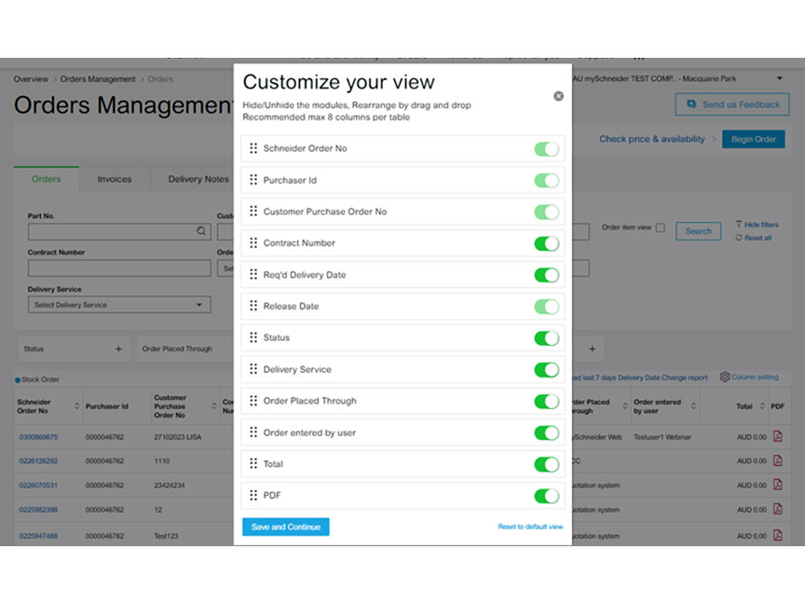Expand Order Placed Through filter panel

pos(184,349)
